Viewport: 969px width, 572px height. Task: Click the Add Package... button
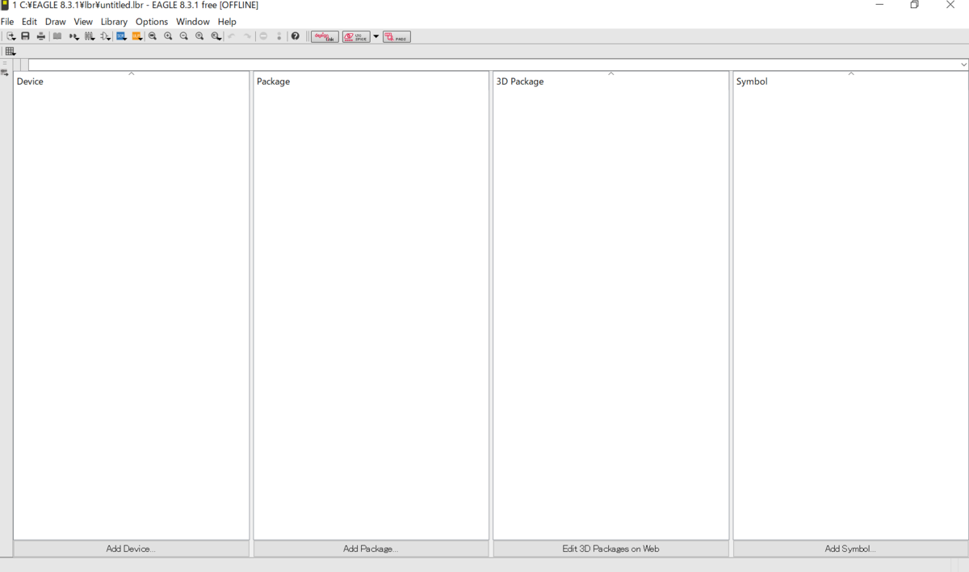(371, 549)
